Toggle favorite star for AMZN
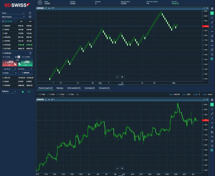This screenshot has width=215, height=176. [3, 26]
